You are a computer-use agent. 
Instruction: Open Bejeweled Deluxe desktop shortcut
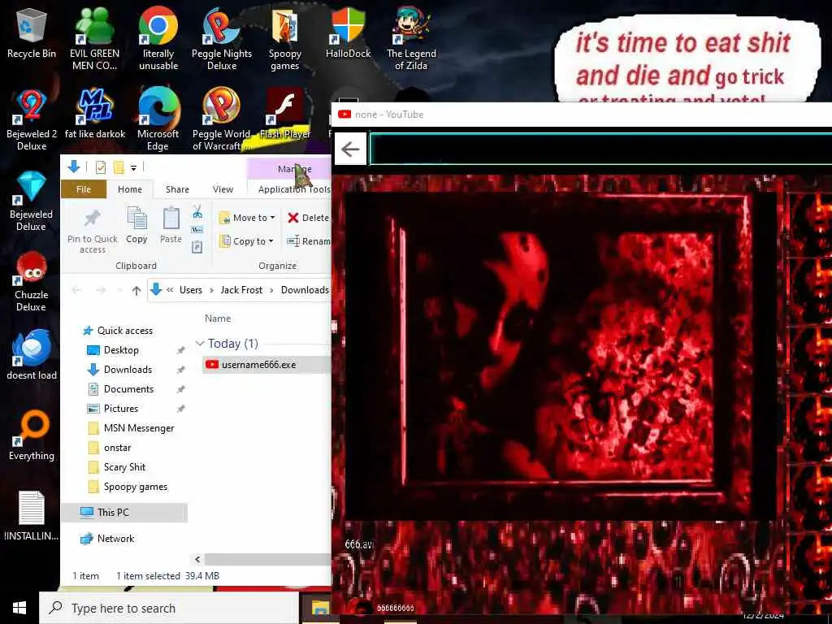(32, 201)
